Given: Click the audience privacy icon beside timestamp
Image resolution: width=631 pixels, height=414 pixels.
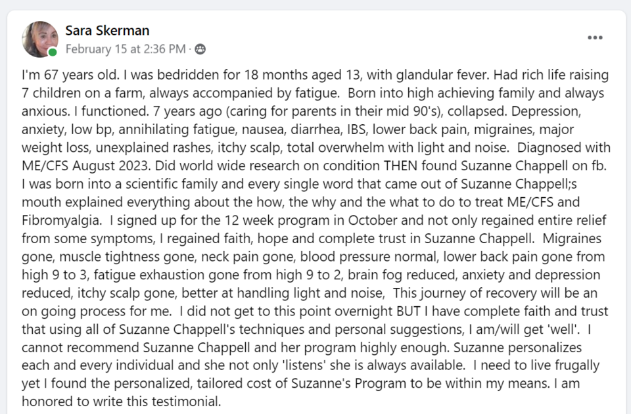Looking at the screenshot, I should click(200, 49).
